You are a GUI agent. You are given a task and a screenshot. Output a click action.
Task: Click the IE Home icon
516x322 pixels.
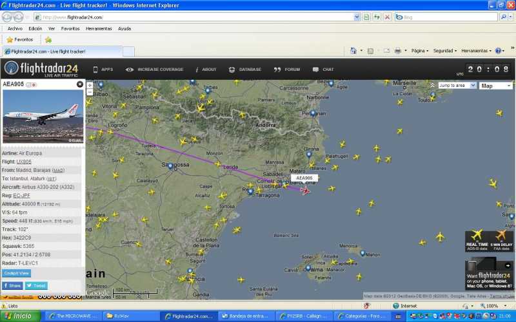pos(353,51)
